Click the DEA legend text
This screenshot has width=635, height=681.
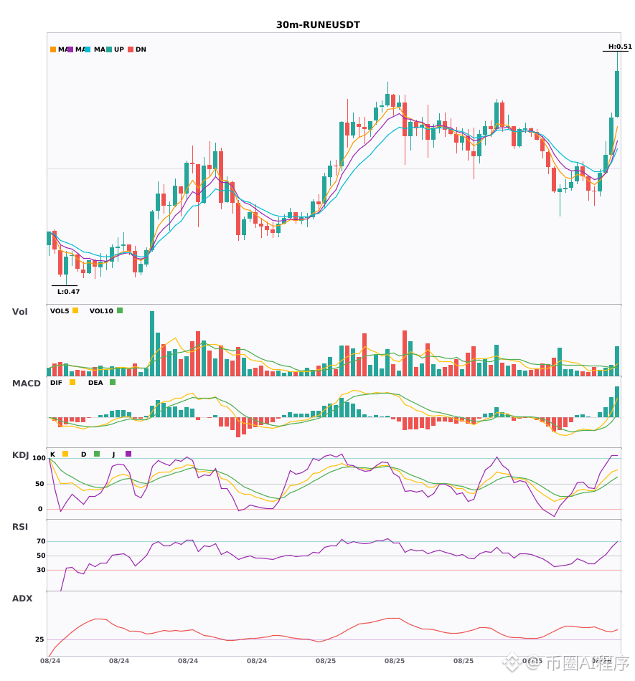click(95, 383)
